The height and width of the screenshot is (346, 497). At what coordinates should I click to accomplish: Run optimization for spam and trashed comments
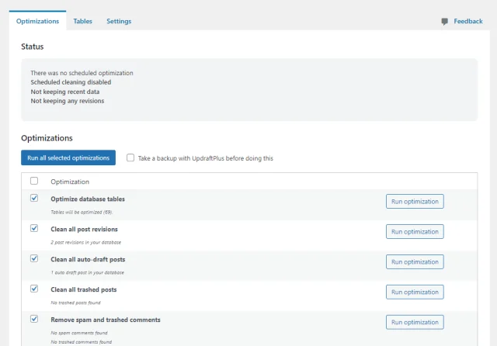tap(415, 322)
